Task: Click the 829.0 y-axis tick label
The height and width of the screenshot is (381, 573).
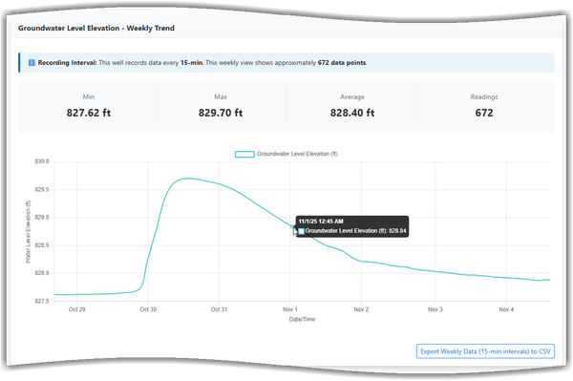Action: [x=42, y=218]
